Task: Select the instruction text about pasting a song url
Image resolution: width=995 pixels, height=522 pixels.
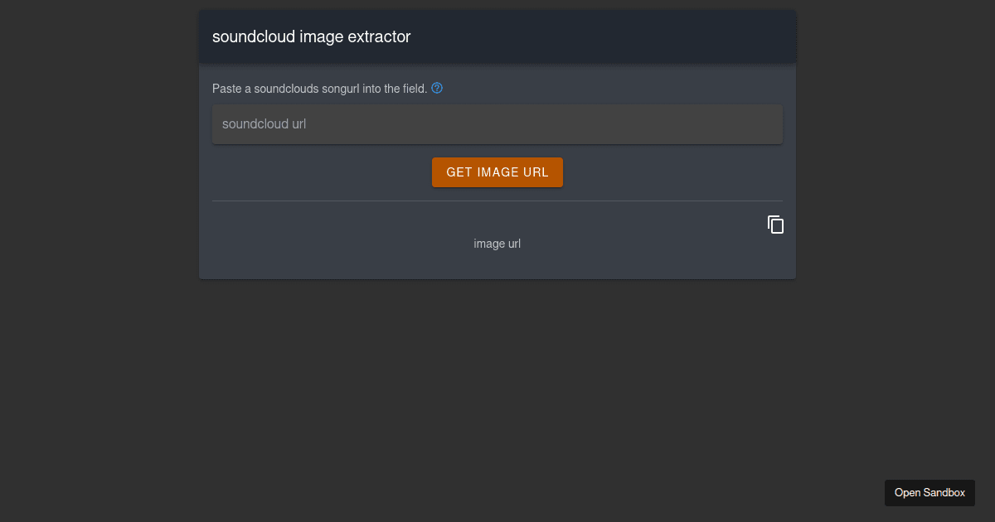Action: coord(319,88)
